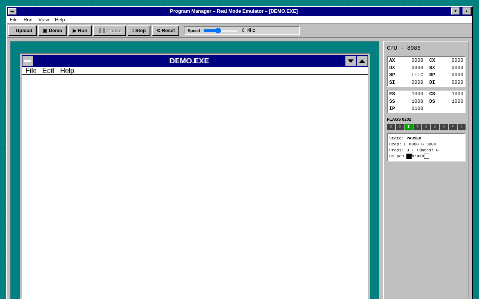Adjust the Speed slider

(221, 31)
